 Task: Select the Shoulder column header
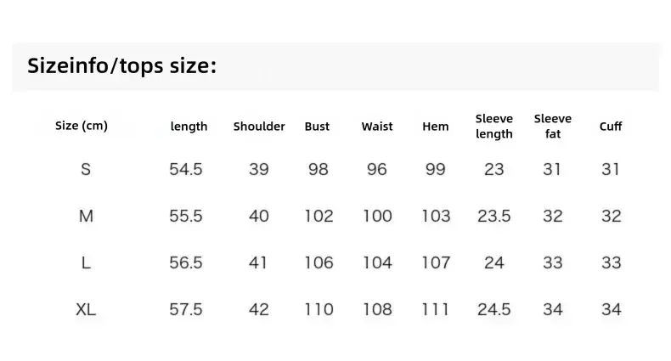tap(259, 127)
